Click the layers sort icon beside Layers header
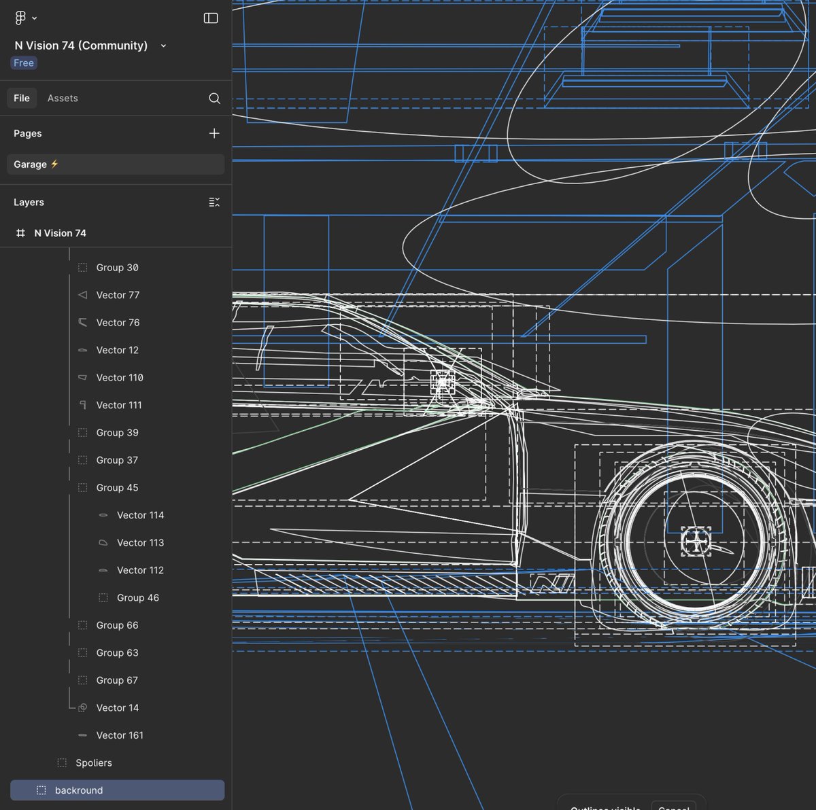 coord(214,202)
